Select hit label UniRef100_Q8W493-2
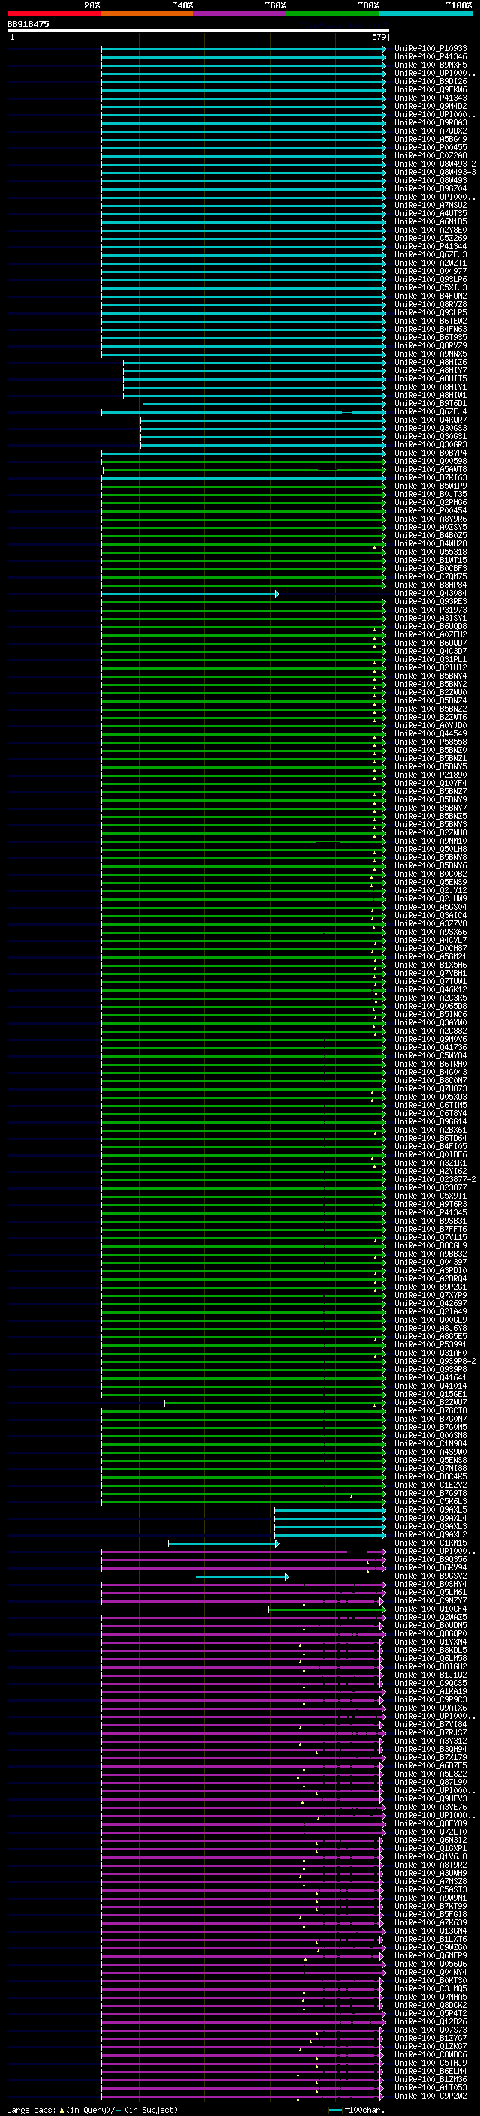 click(x=435, y=164)
